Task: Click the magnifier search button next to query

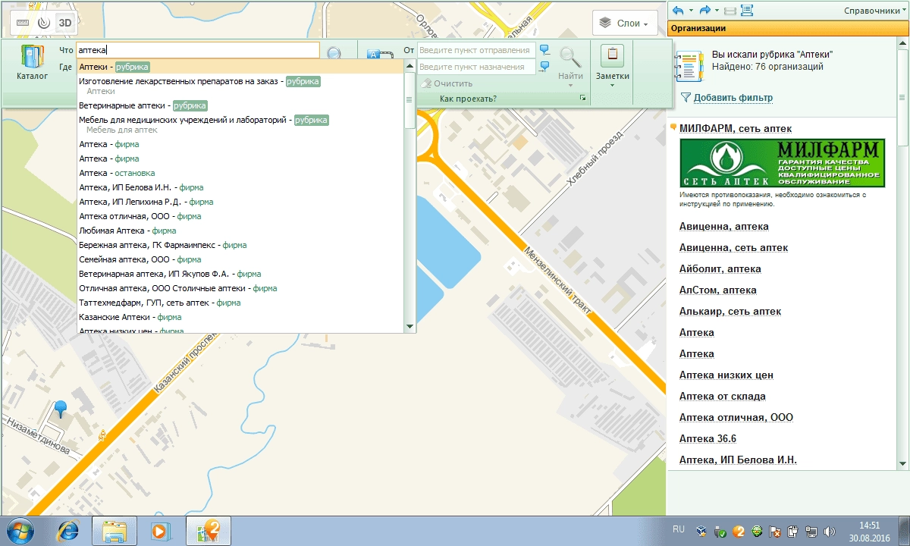Action: pos(334,52)
